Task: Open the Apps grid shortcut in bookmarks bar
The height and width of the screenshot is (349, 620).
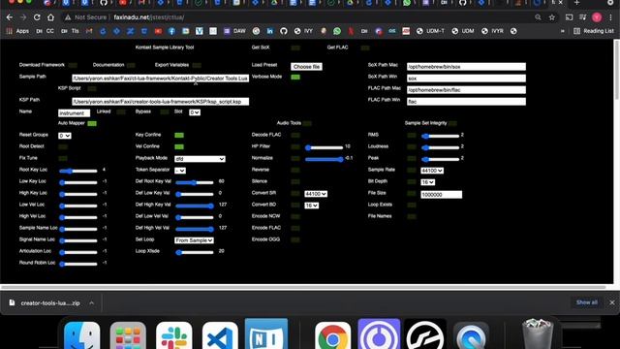Action: (x=17, y=31)
